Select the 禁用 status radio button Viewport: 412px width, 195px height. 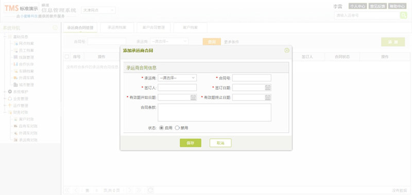point(177,128)
